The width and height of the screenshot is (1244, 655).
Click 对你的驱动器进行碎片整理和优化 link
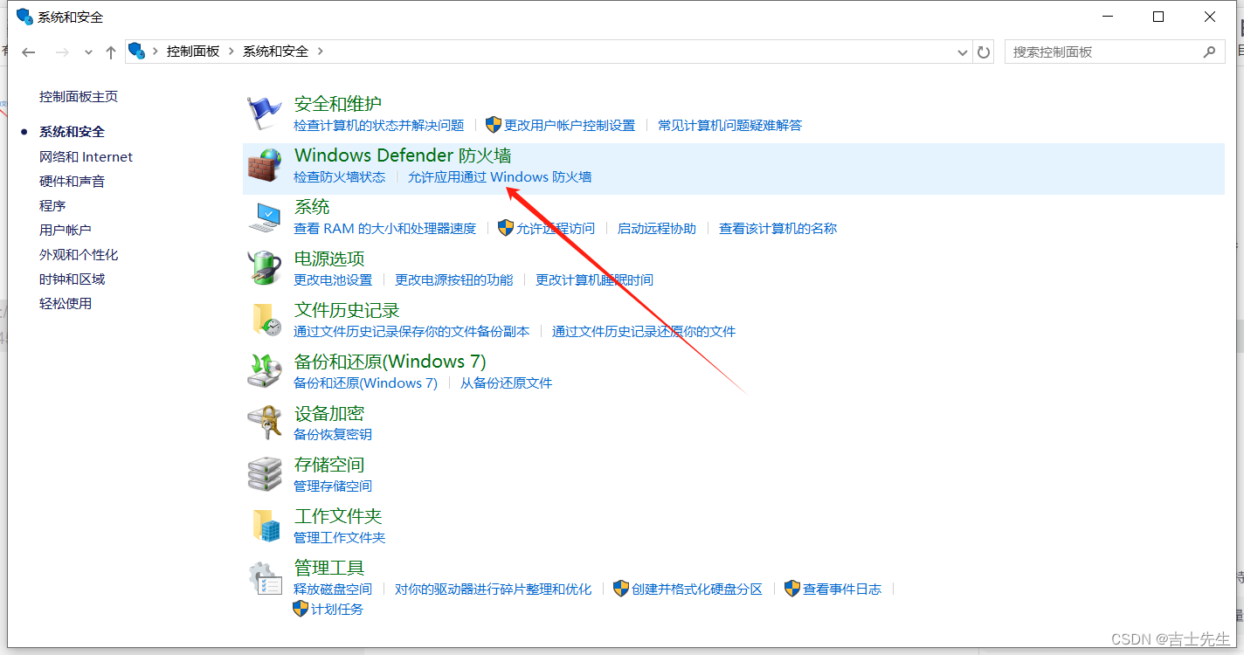[x=494, y=589]
